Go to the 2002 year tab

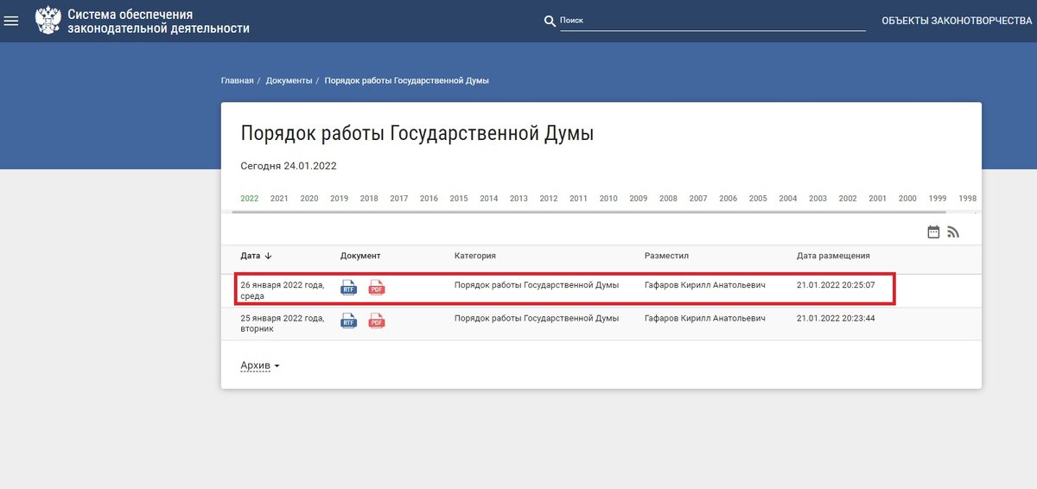(x=848, y=198)
